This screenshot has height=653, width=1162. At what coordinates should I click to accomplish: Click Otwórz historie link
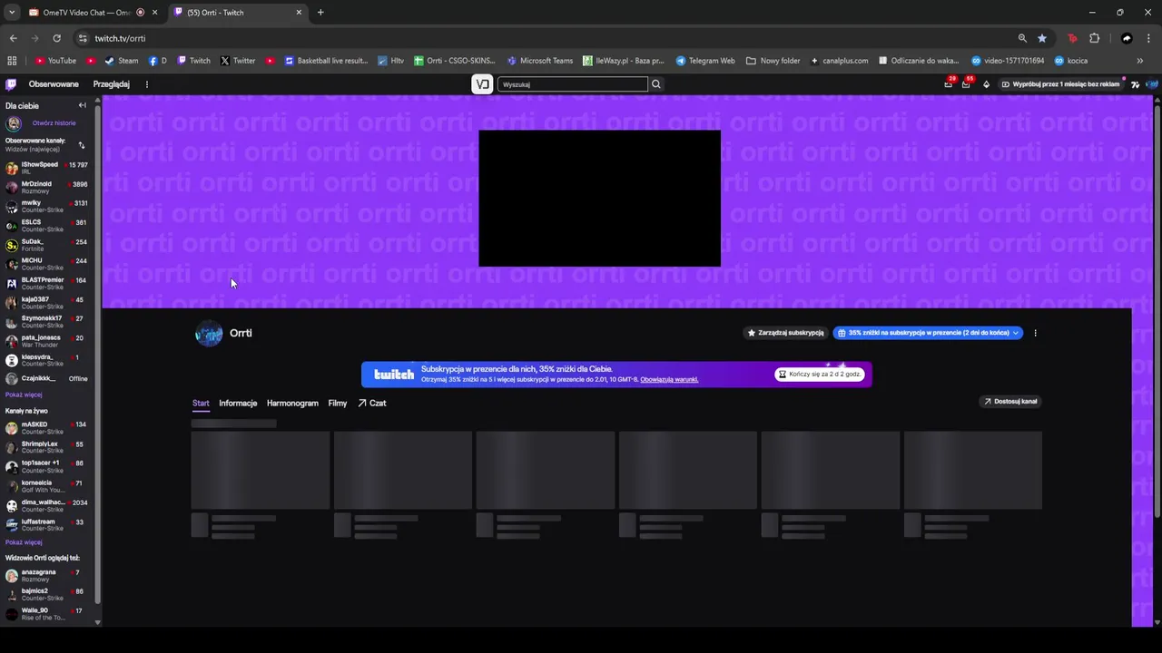click(54, 123)
